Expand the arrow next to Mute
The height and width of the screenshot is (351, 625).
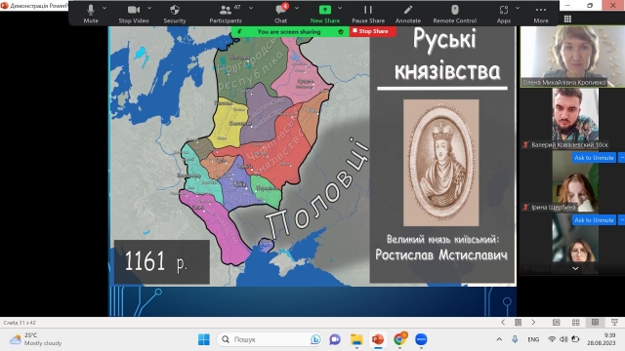pos(104,8)
